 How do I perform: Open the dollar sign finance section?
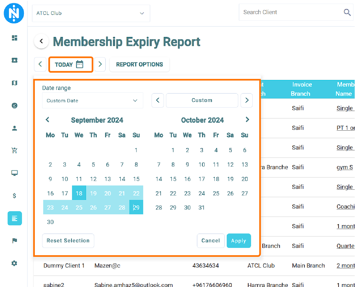click(14, 195)
